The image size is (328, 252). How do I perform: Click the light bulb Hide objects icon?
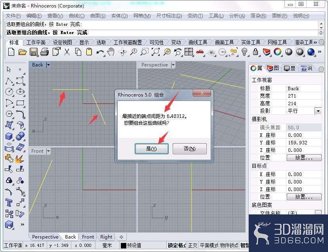click(x=244, y=52)
